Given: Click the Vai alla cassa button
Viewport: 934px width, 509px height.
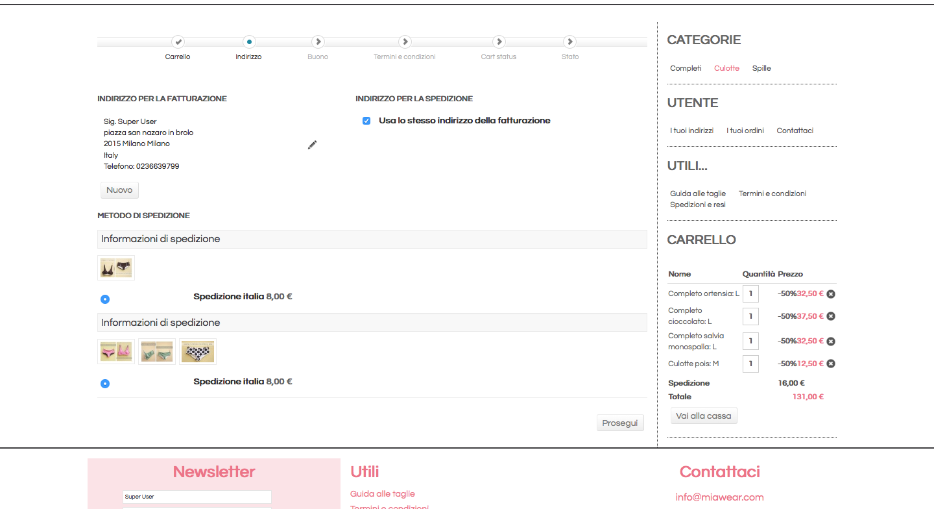Looking at the screenshot, I should coord(704,416).
